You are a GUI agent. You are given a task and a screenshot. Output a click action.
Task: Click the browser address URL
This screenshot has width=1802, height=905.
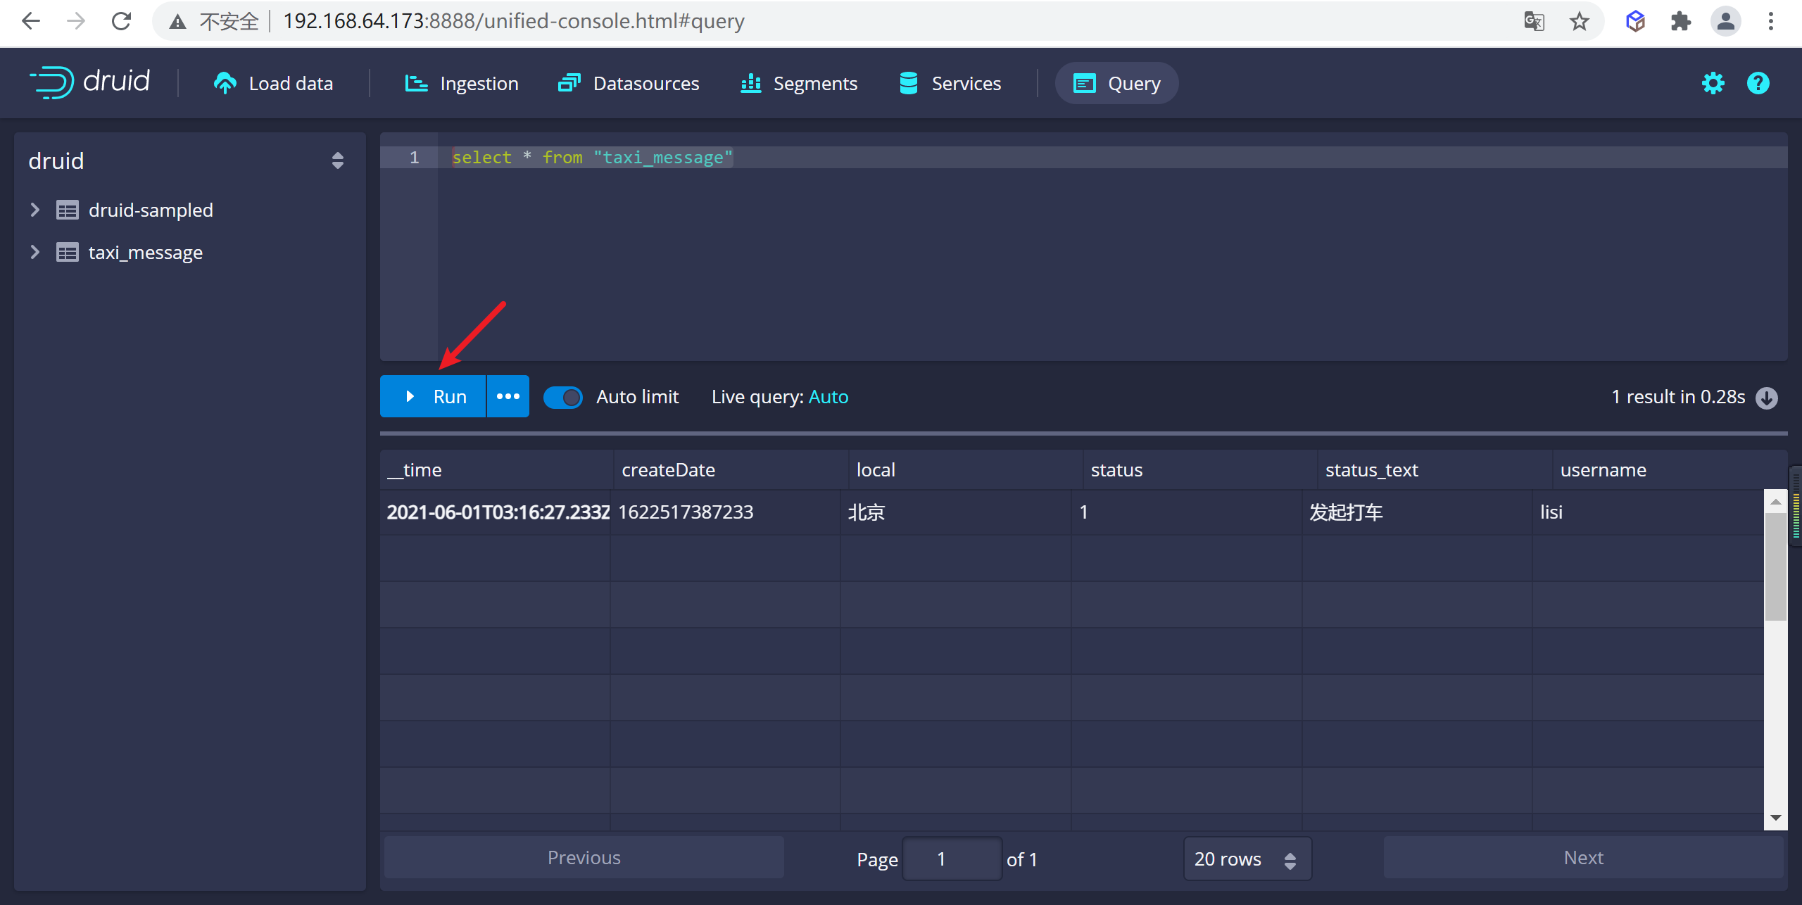pyautogui.click(x=514, y=21)
